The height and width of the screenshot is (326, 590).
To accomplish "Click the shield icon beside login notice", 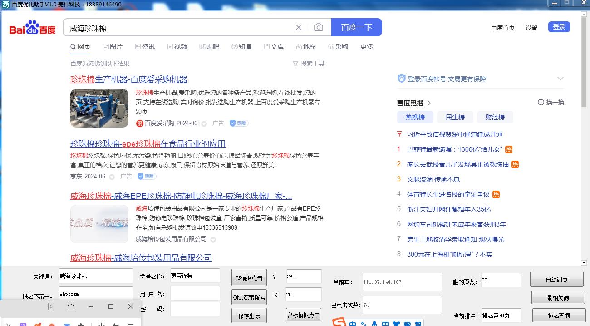I will click(401, 79).
